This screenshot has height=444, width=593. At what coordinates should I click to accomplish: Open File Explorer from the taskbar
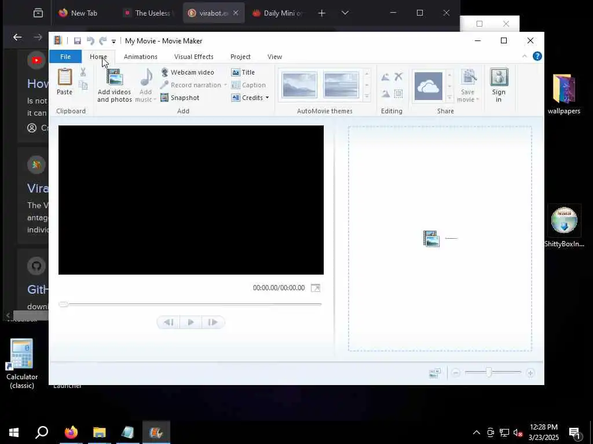(x=100, y=432)
